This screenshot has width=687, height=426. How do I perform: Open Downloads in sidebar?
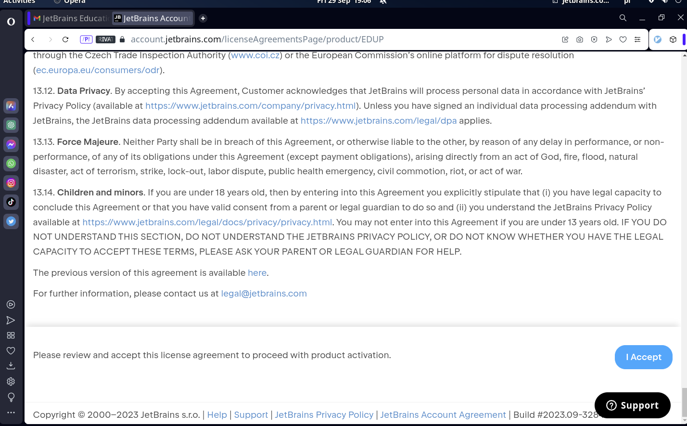pyautogui.click(x=11, y=366)
